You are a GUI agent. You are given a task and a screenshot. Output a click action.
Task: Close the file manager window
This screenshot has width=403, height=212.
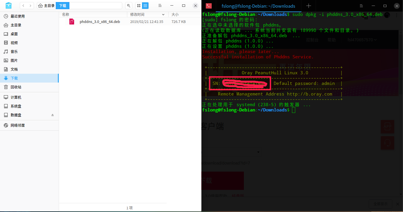click(195, 6)
